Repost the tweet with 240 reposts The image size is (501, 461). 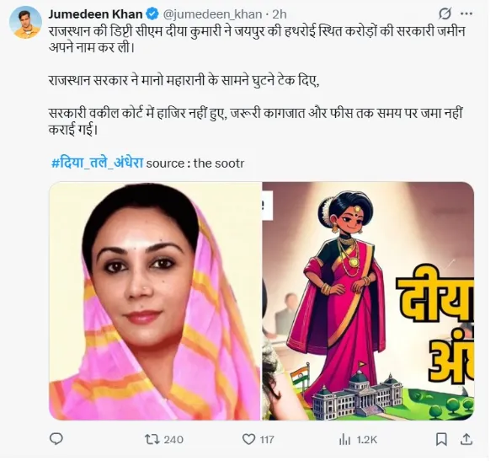tap(152, 439)
